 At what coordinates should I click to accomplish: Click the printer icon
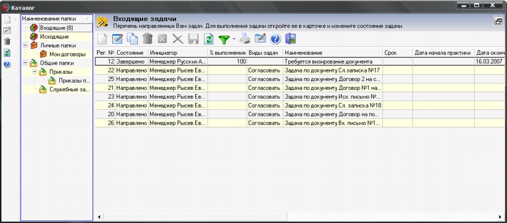pos(245,39)
